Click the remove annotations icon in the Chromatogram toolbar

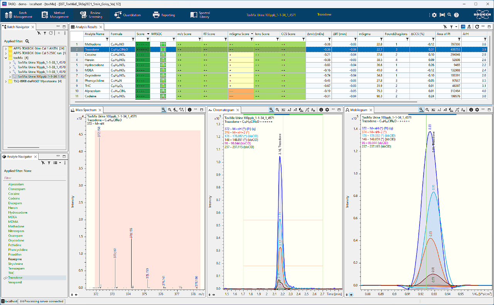(x=313, y=110)
